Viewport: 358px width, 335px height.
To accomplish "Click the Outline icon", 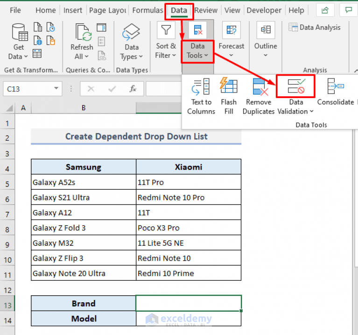I will pos(266,30).
